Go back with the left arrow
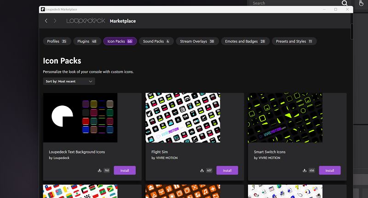 [x=46, y=21]
